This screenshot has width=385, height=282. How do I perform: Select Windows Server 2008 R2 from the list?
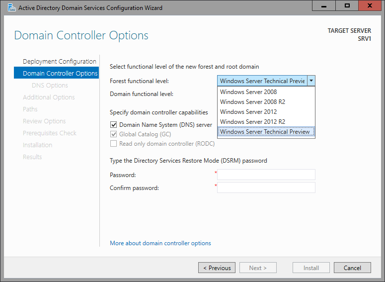coord(266,102)
